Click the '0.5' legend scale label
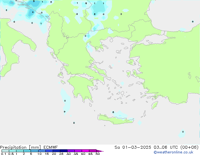Viewport: 200px width, 155px height. (x=11, y=154)
